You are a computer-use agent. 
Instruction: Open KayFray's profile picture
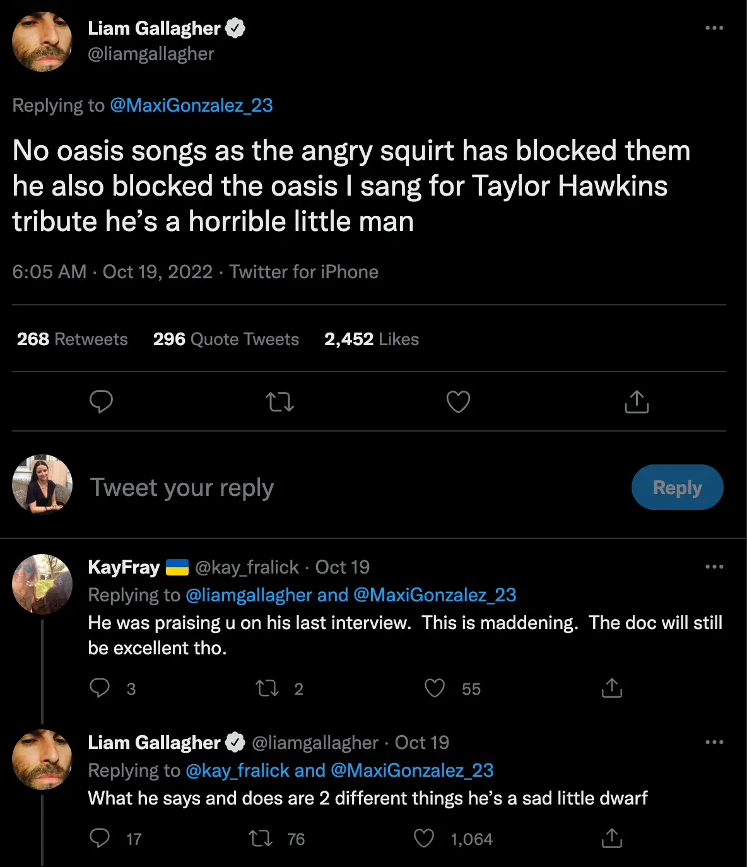pos(42,584)
